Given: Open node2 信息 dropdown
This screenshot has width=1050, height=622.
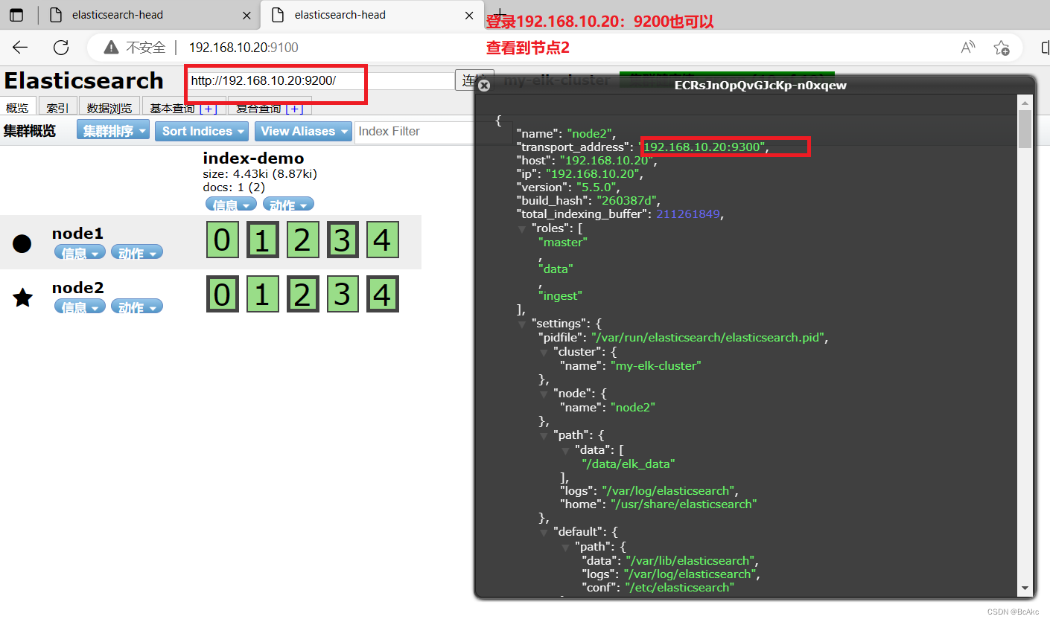Looking at the screenshot, I should coord(80,307).
